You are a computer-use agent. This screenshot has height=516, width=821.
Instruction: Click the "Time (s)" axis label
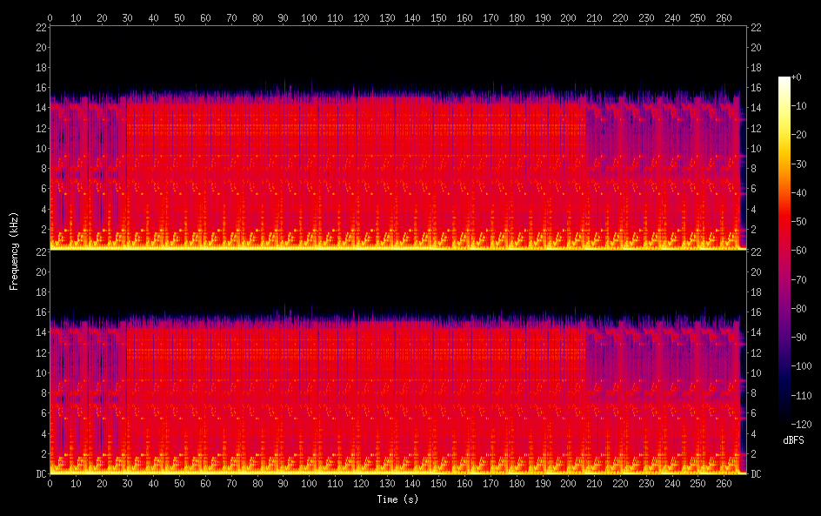[x=398, y=499]
